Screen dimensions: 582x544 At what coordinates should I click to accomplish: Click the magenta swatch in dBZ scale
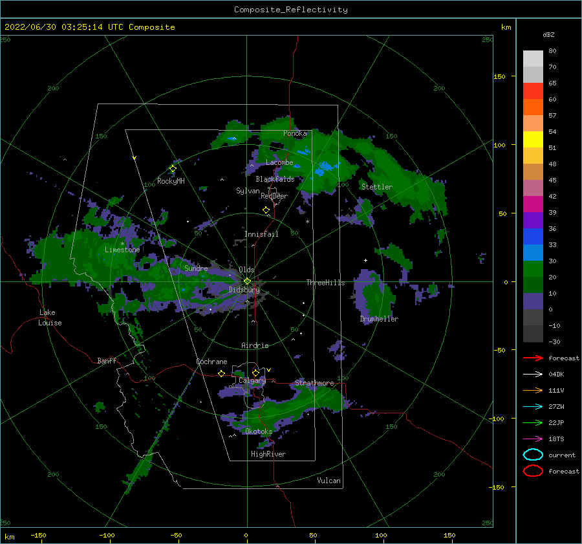533,204
